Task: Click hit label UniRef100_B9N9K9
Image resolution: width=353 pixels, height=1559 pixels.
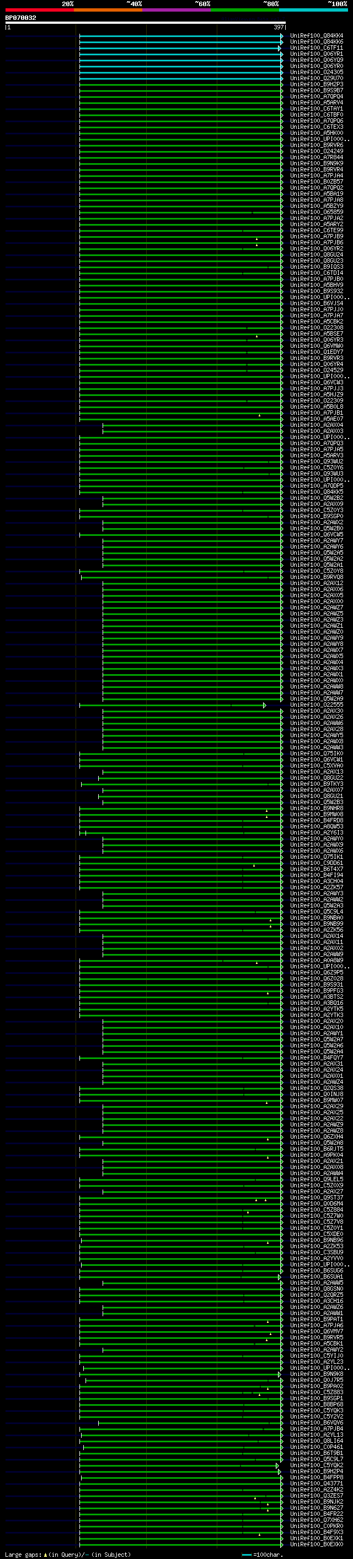Action: click(316, 163)
